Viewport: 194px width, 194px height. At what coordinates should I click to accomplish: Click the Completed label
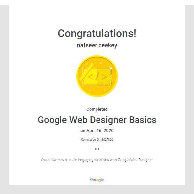pos(97,109)
